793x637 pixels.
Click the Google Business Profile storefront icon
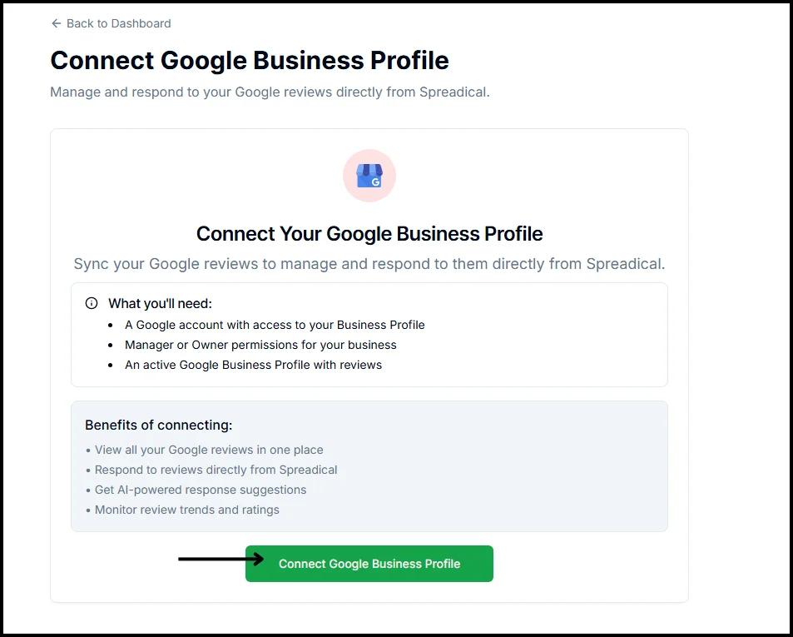pos(369,175)
